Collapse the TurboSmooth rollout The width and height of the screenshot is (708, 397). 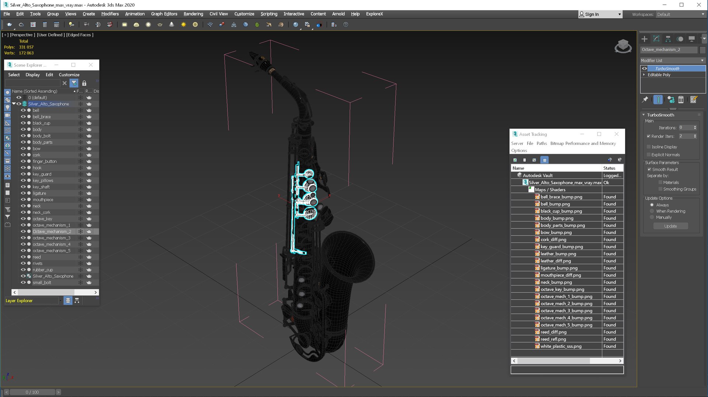tap(643, 115)
